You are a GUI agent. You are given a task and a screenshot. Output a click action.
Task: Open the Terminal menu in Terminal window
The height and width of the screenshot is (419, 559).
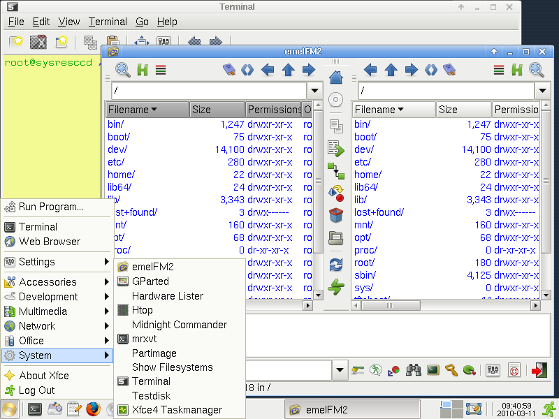point(108,22)
